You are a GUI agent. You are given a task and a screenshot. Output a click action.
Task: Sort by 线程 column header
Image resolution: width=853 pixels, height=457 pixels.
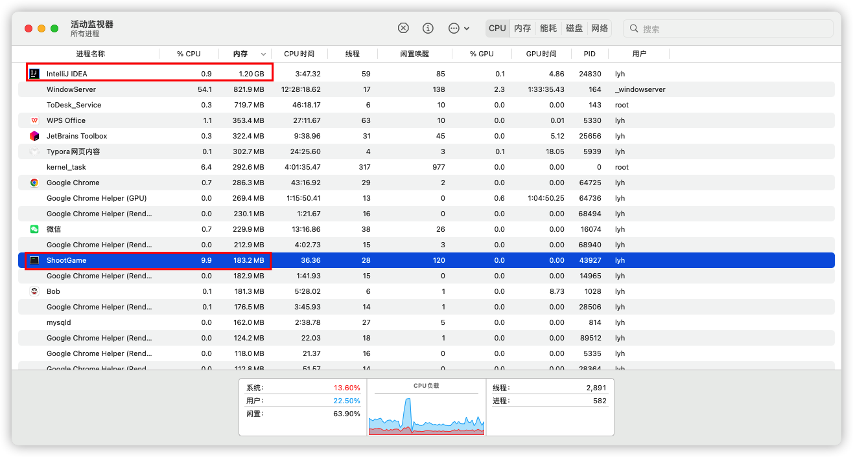click(x=352, y=54)
